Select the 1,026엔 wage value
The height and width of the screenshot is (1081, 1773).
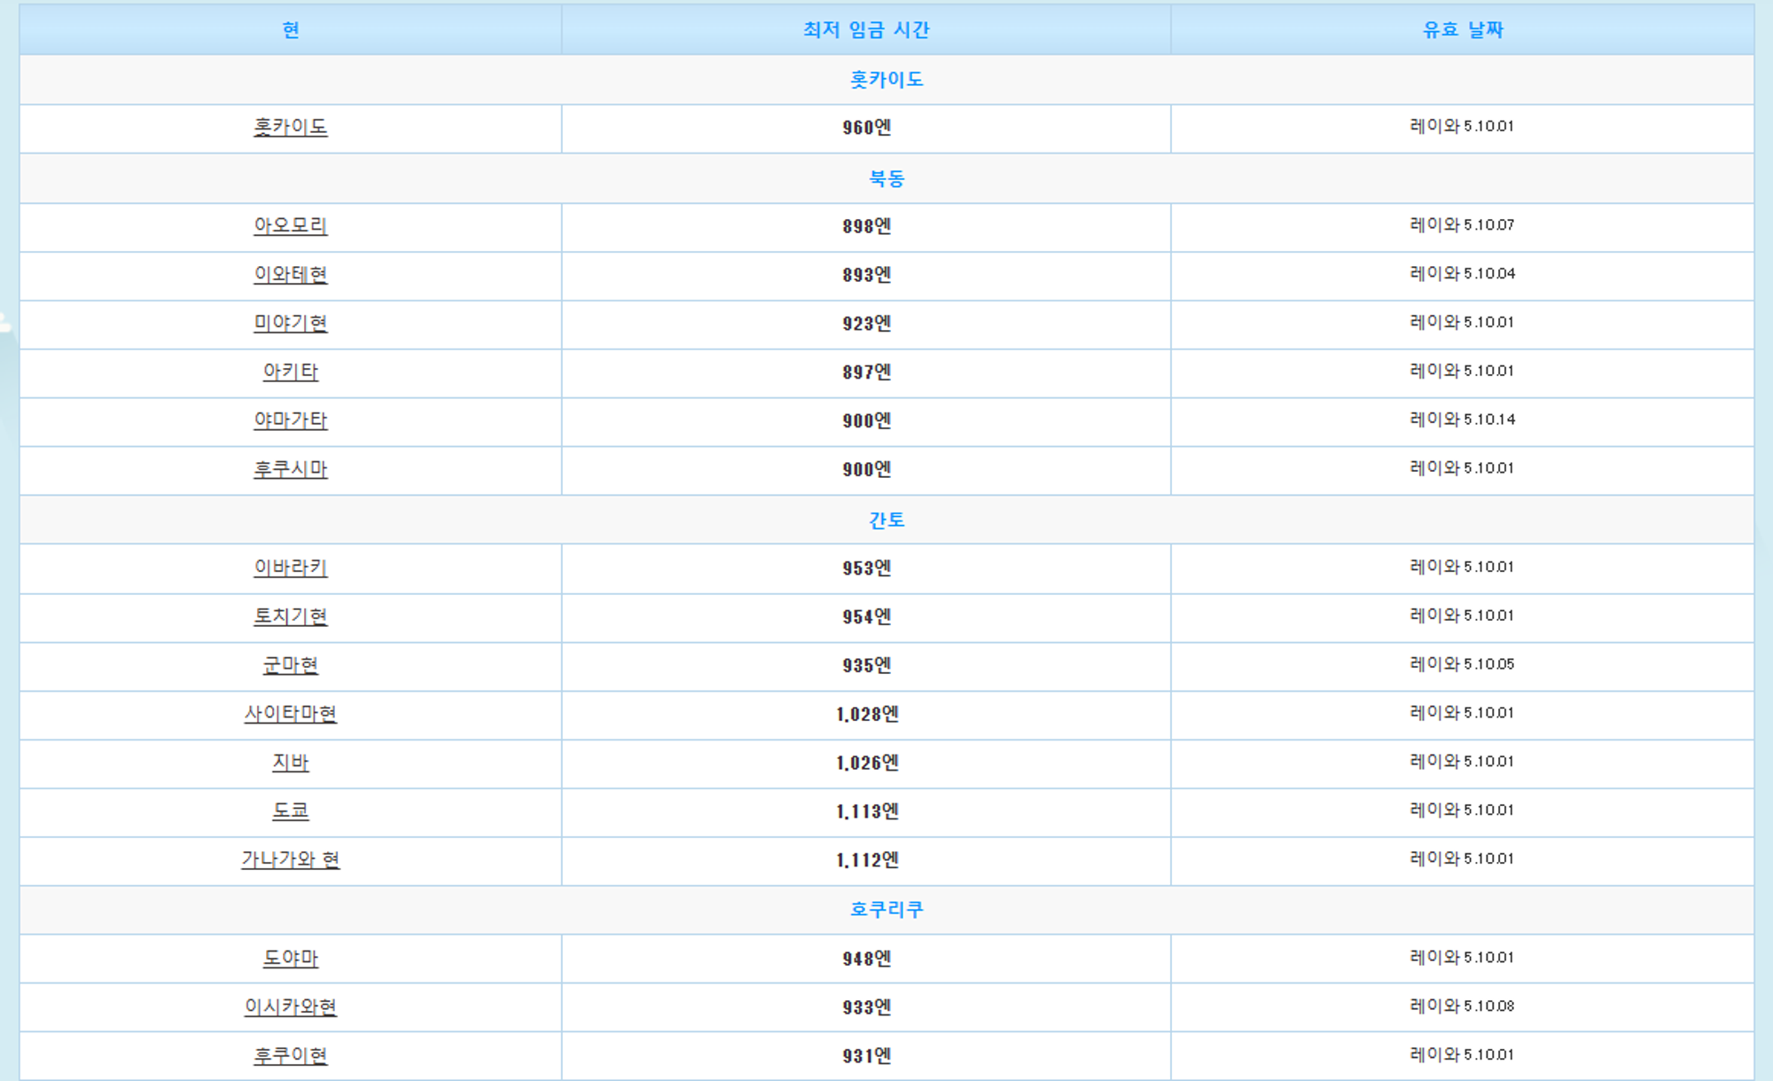click(867, 764)
